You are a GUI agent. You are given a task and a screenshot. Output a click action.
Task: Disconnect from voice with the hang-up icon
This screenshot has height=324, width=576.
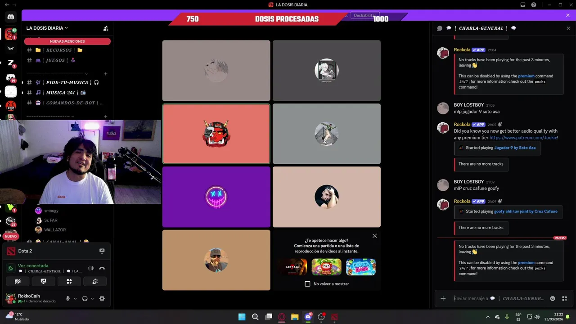coord(102,268)
